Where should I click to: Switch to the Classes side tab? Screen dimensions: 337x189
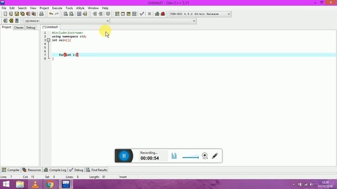(19, 27)
